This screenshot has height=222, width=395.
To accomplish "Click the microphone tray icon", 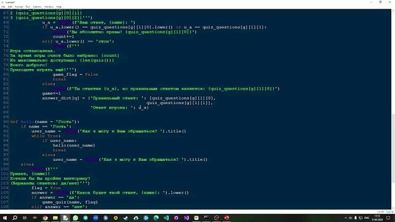I will [355, 218].
